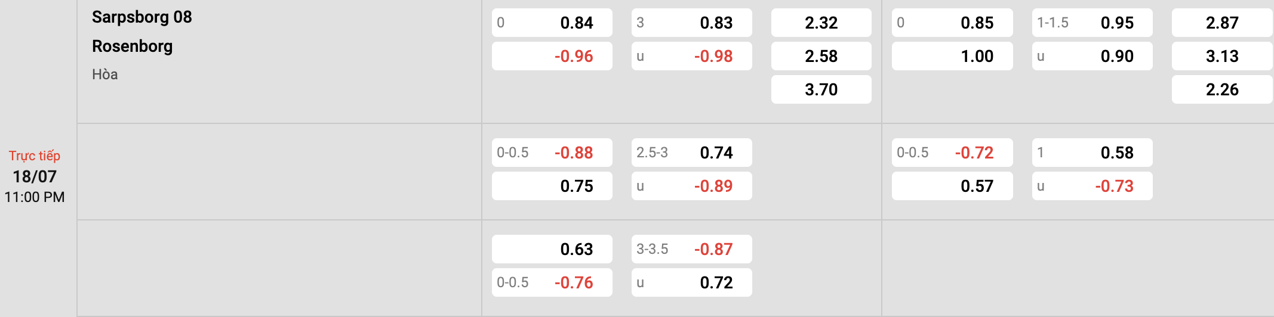Pick over 2.5-3 goals at 0.74
This screenshot has height=317, width=1274.
(692, 153)
